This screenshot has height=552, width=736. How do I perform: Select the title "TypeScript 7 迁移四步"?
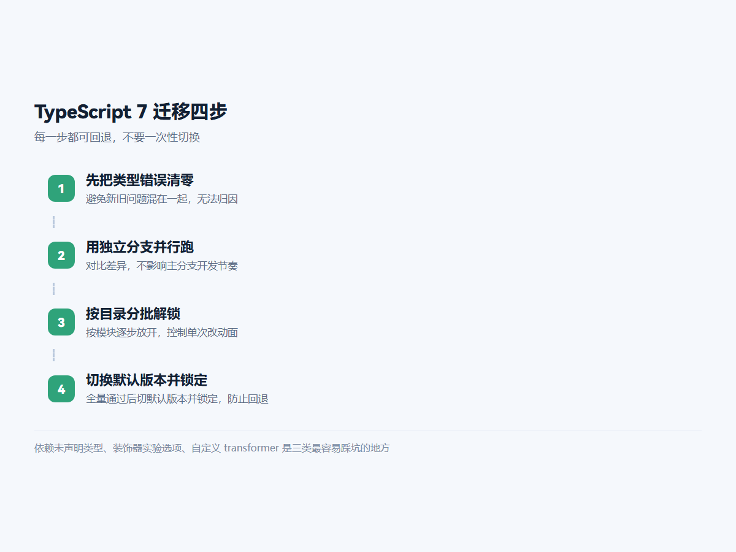coord(131,112)
